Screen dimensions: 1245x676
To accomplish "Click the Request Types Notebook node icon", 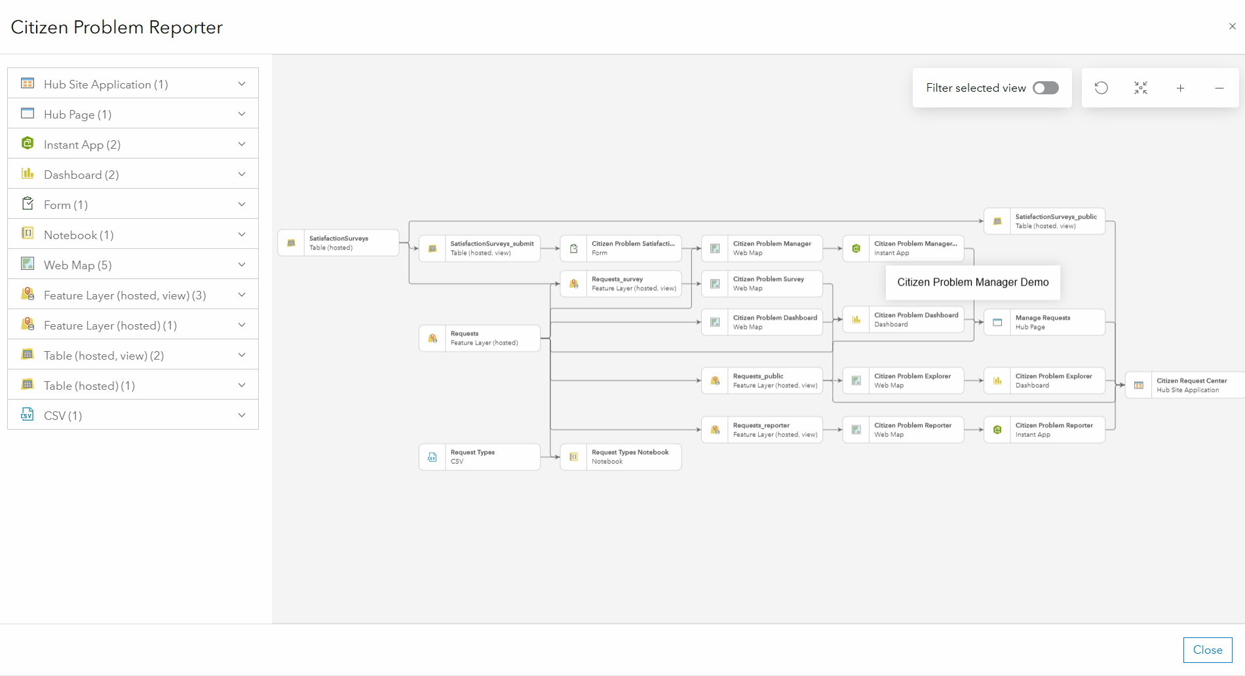I will pos(574,457).
